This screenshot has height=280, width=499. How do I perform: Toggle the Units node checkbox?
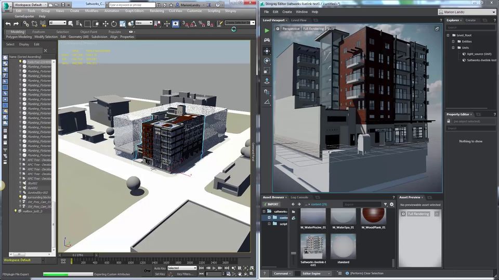[453, 48]
